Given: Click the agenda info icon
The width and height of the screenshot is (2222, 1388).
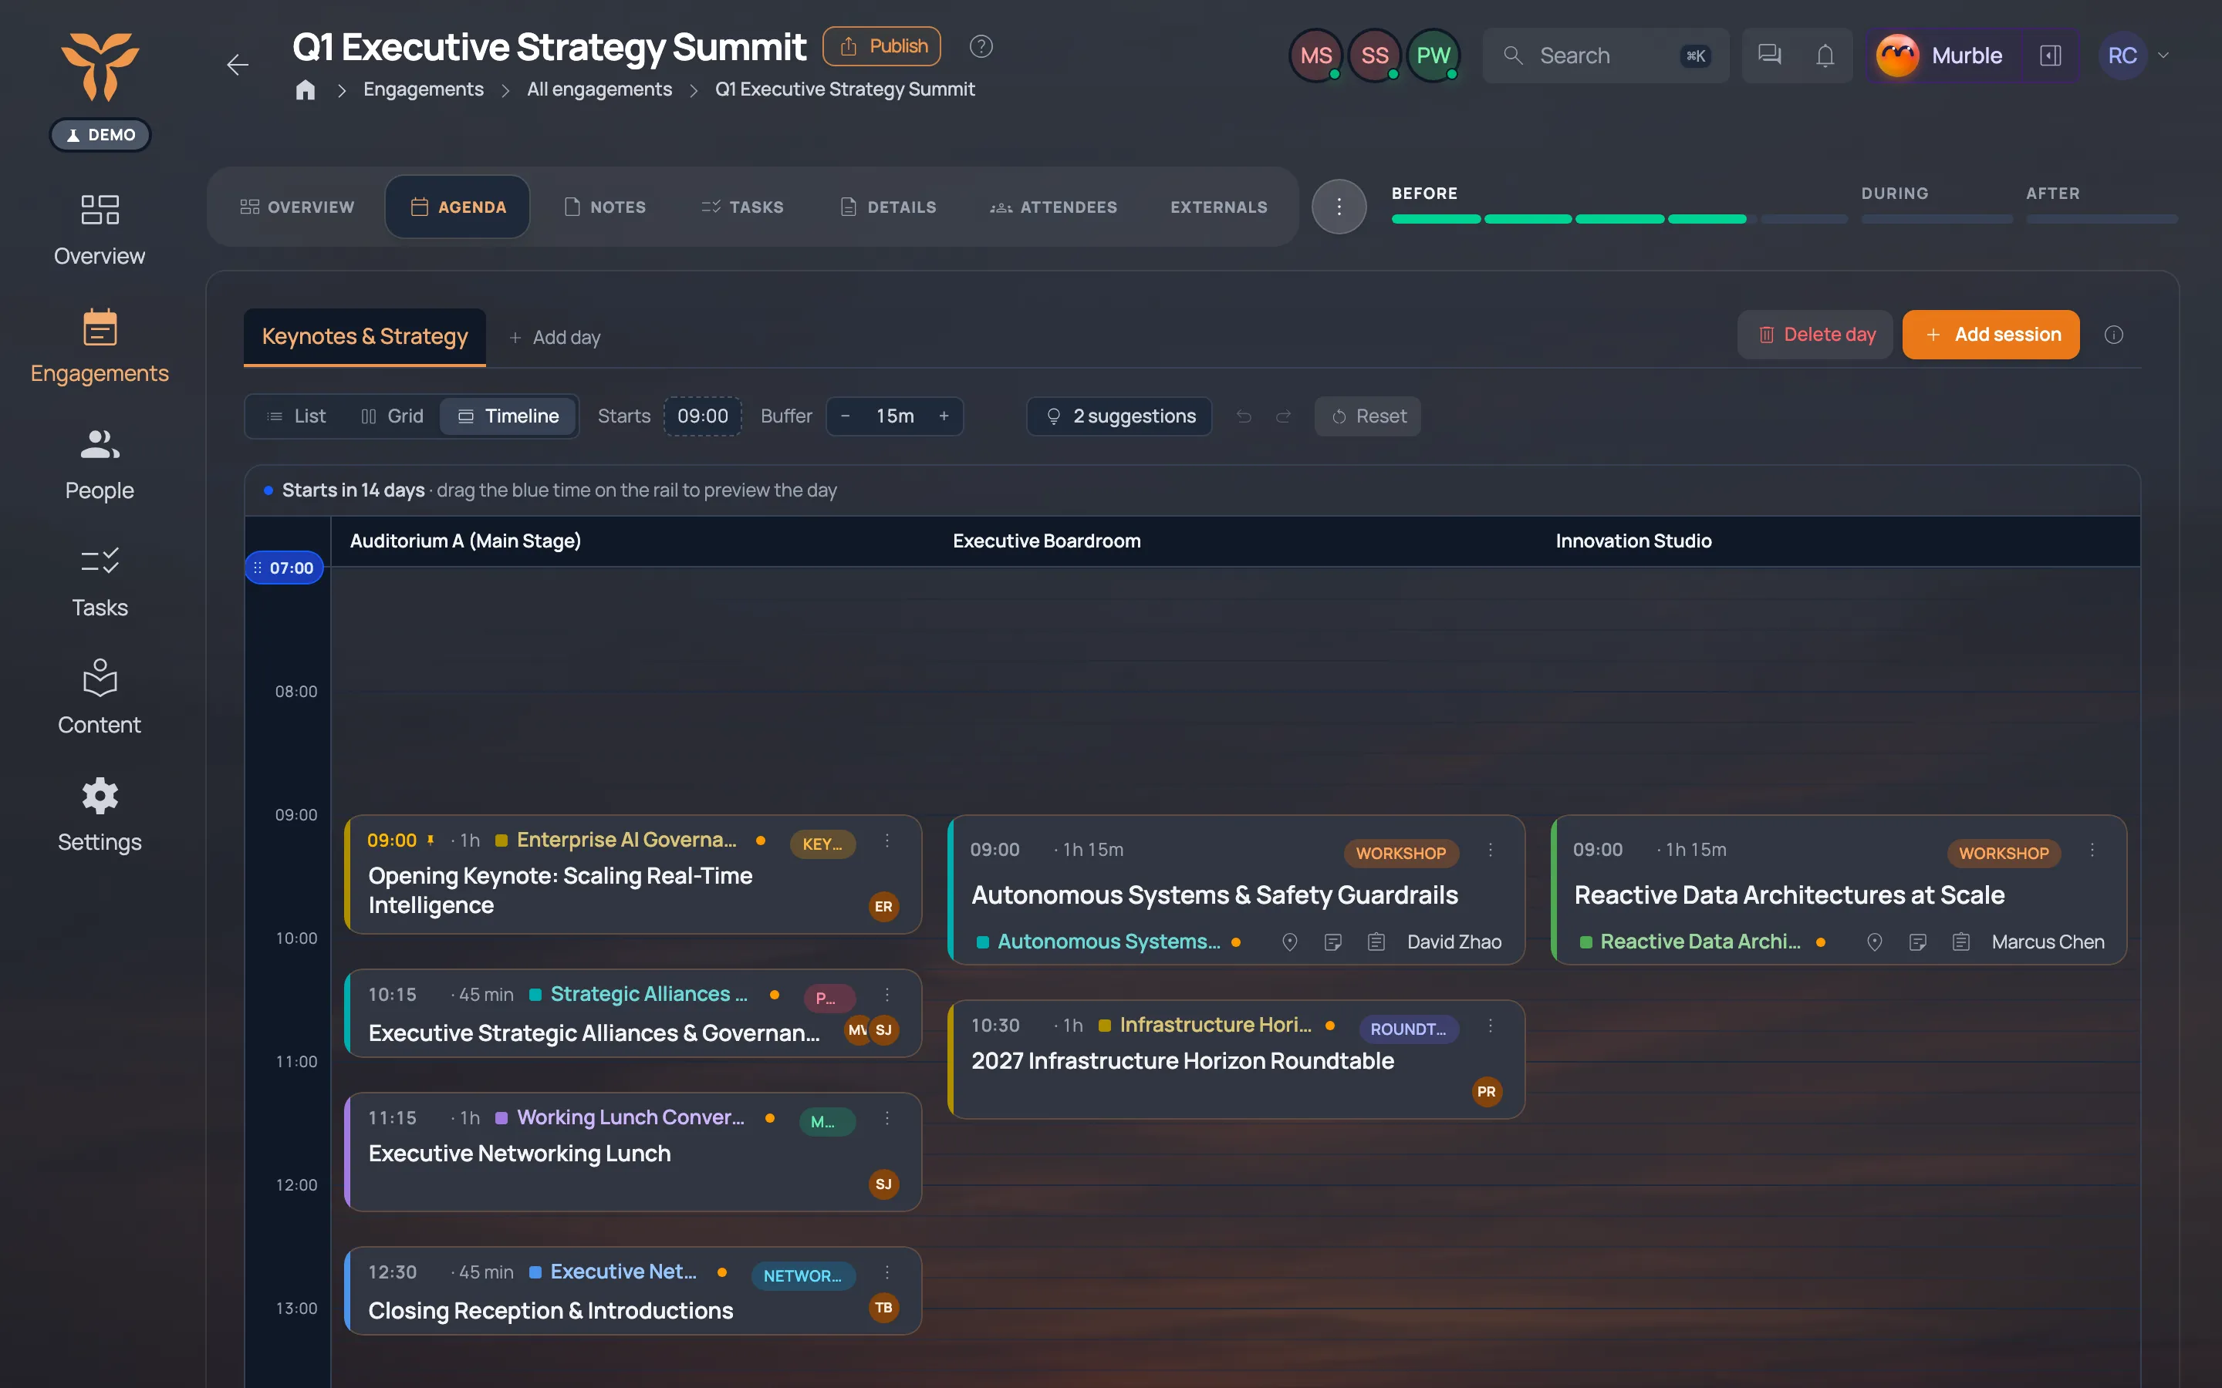Looking at the screenshot, I should (2114, 335).
